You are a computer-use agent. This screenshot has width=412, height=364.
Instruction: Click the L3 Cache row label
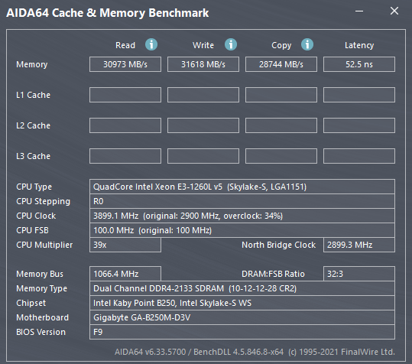coord(33,156)
